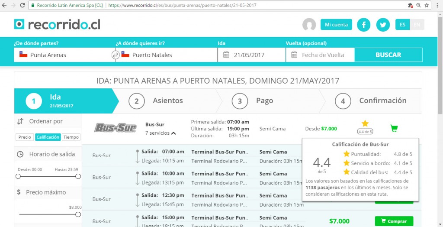This screenshot has width=443, height=227.
Task: Click the browser forward arrow
Action: pos(13,5)
